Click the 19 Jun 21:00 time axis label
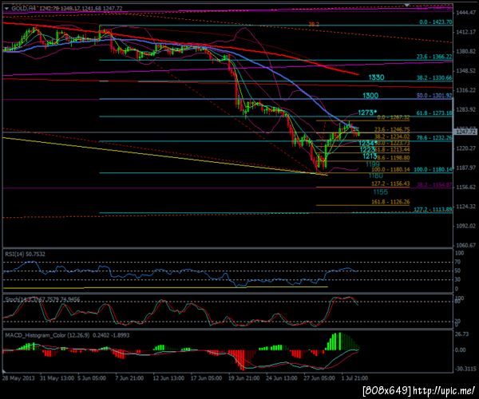This screenshot has height=399, width=479. pyautogui.click(x=244, y=378)
